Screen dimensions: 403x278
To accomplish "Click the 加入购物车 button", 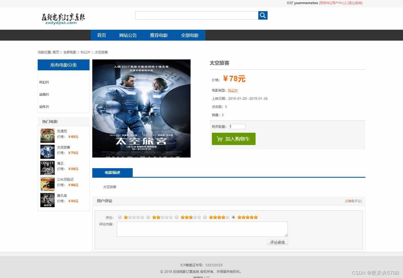I will click(x=234, y=139).
